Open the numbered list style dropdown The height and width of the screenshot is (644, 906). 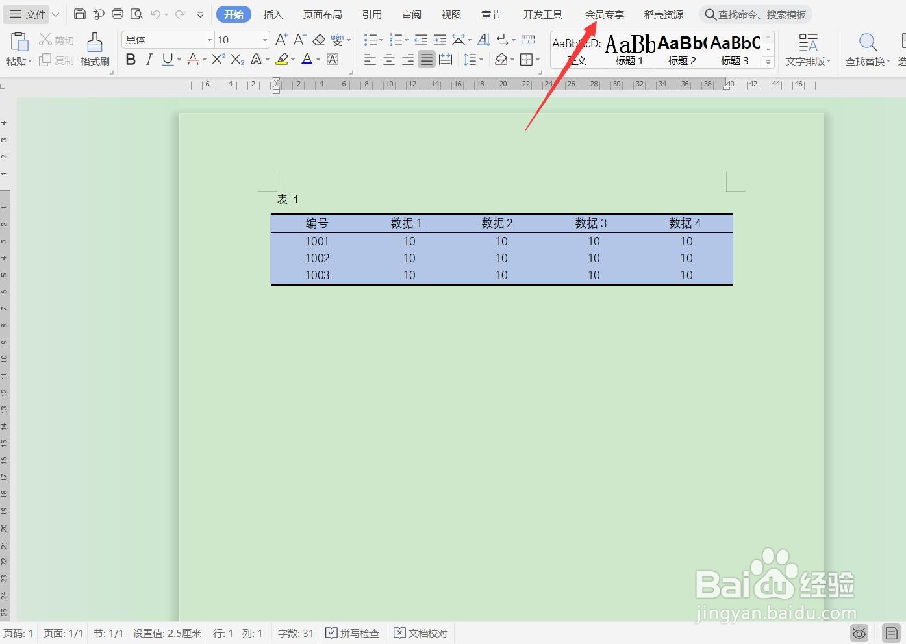[407, 40]
